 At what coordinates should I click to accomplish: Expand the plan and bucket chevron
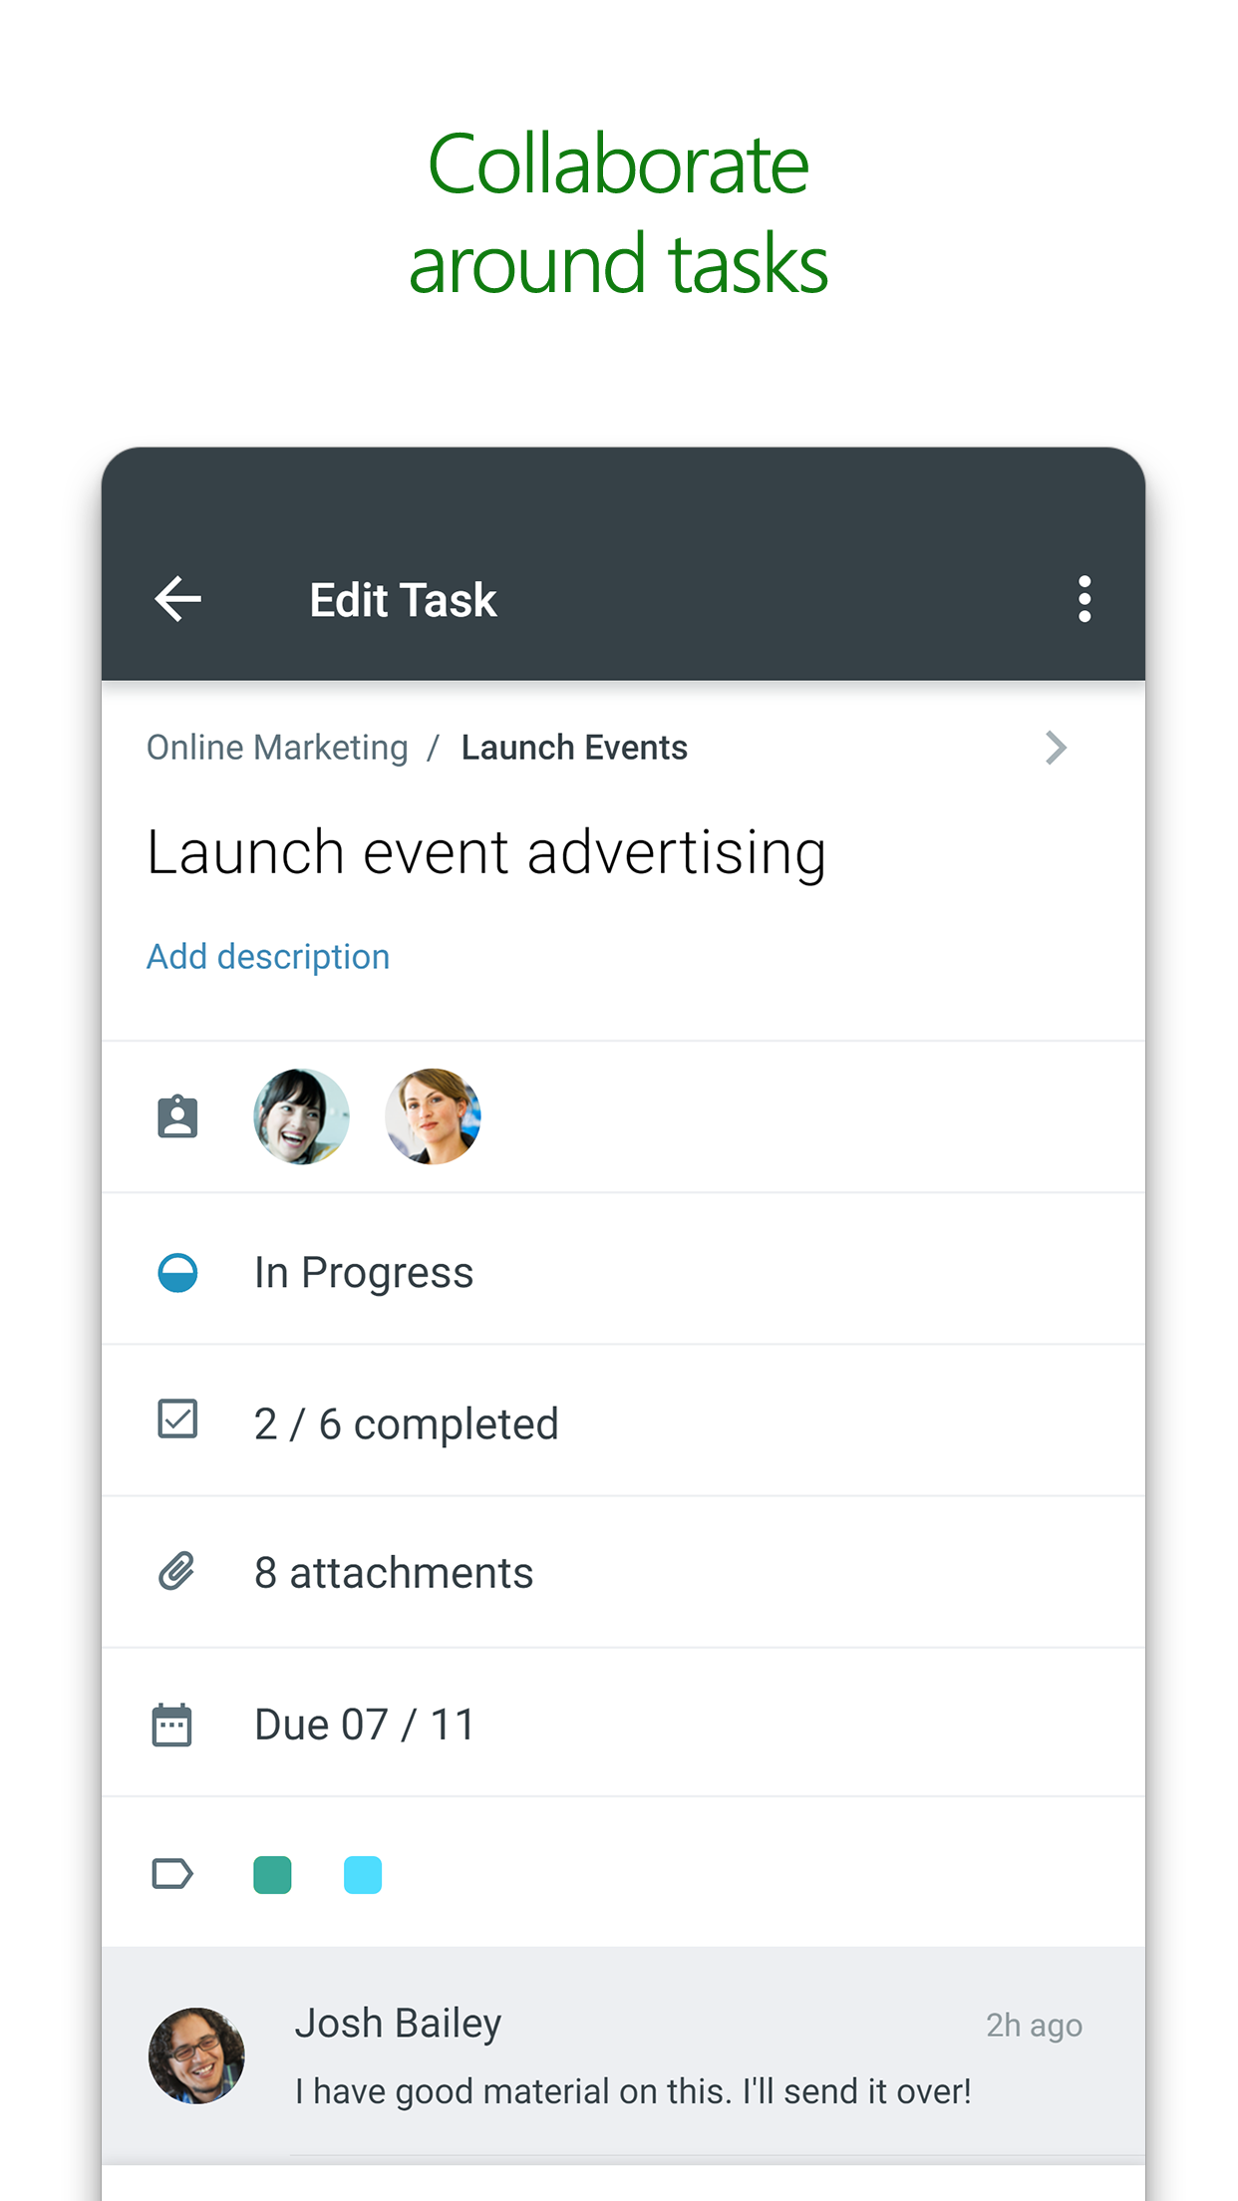tap(1056, 748)
